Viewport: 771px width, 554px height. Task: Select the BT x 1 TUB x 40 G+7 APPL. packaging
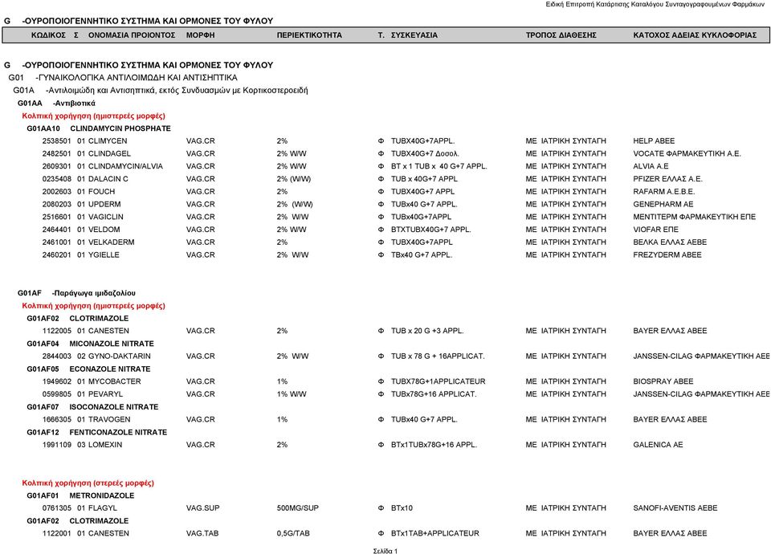pyautogui.click(x=439, y=166)
